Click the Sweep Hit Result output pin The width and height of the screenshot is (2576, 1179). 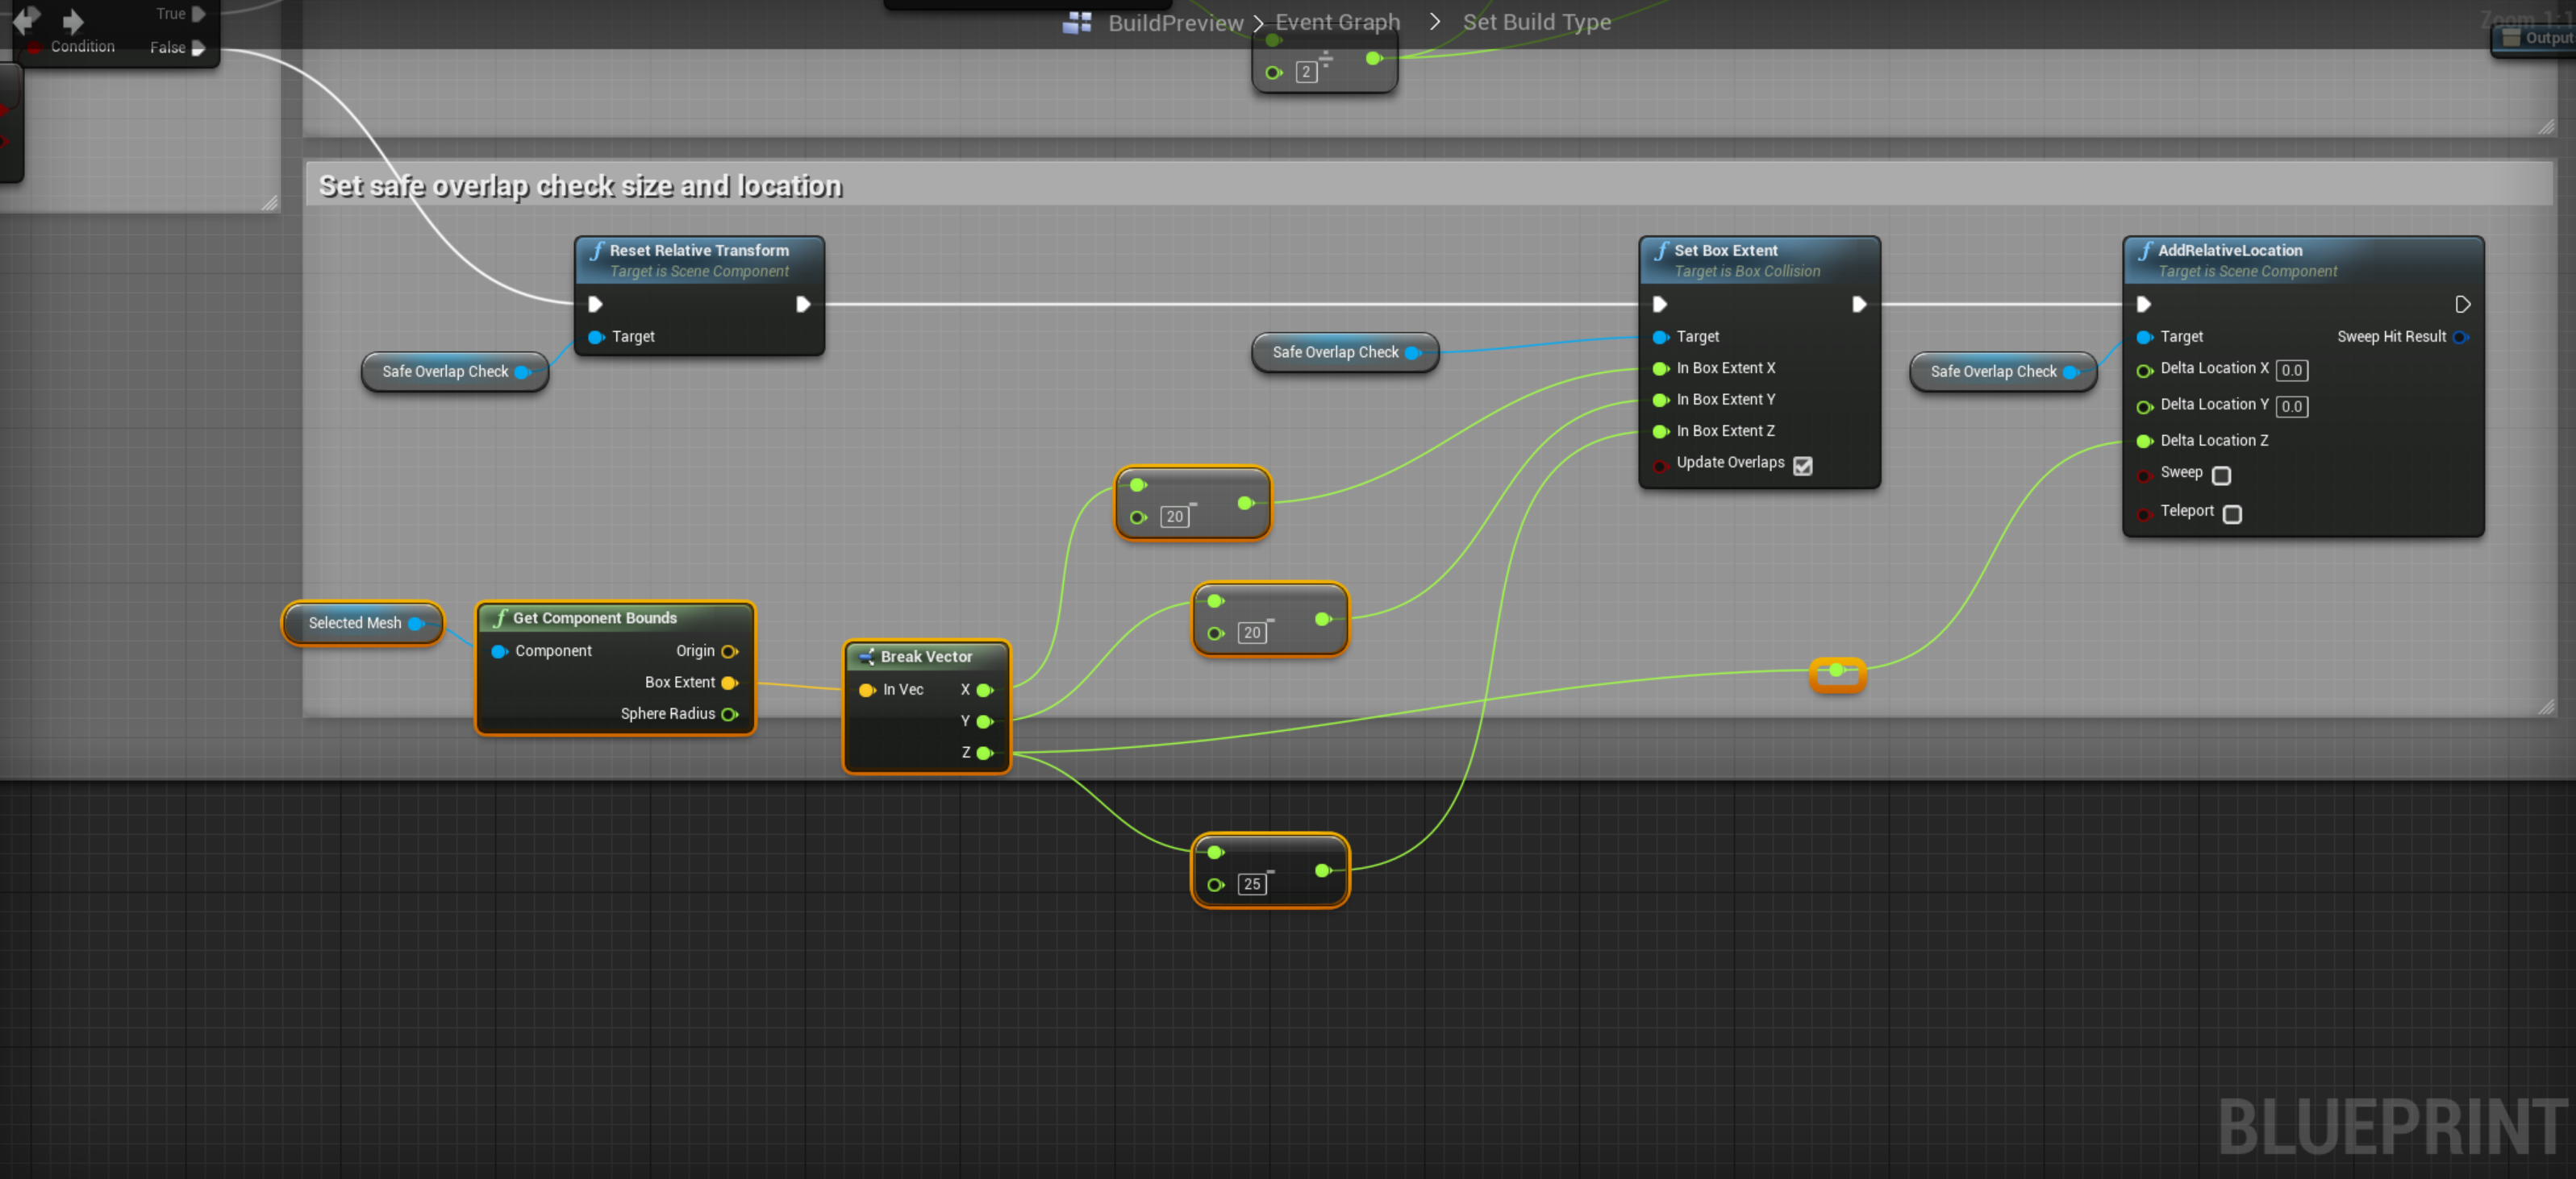point(2461,337)
